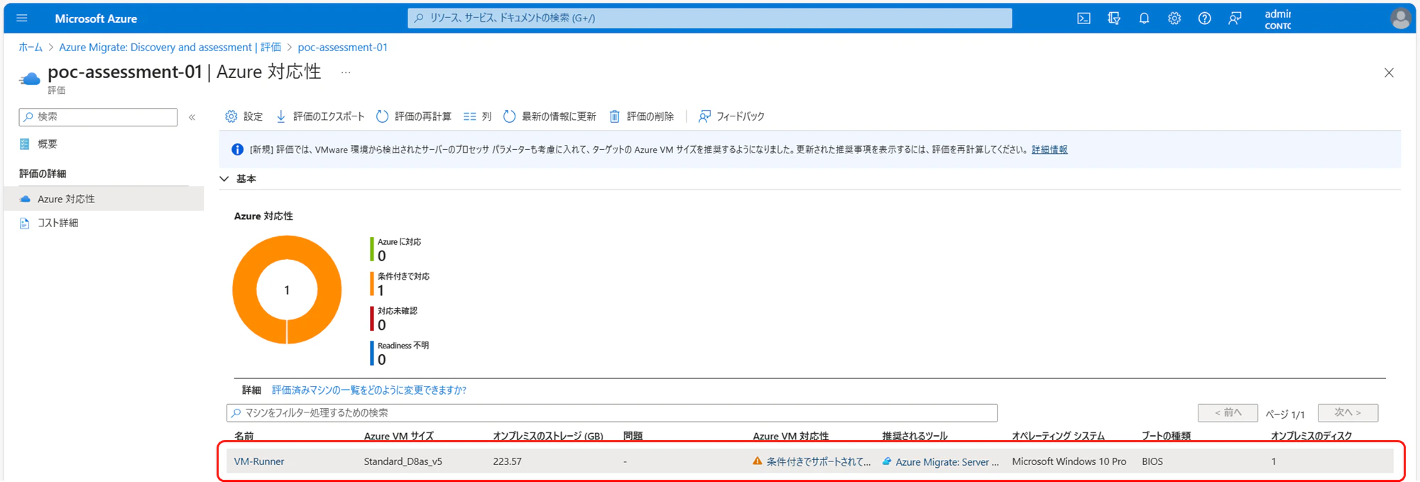Sort by Azure VM サイズ column header
This screenshot has width=1420, height=482.
(x=398, y=436)
